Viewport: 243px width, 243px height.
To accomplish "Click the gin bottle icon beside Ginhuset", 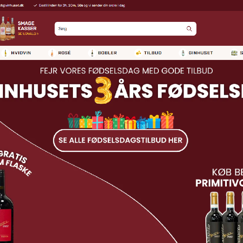I will coord(183,53).
